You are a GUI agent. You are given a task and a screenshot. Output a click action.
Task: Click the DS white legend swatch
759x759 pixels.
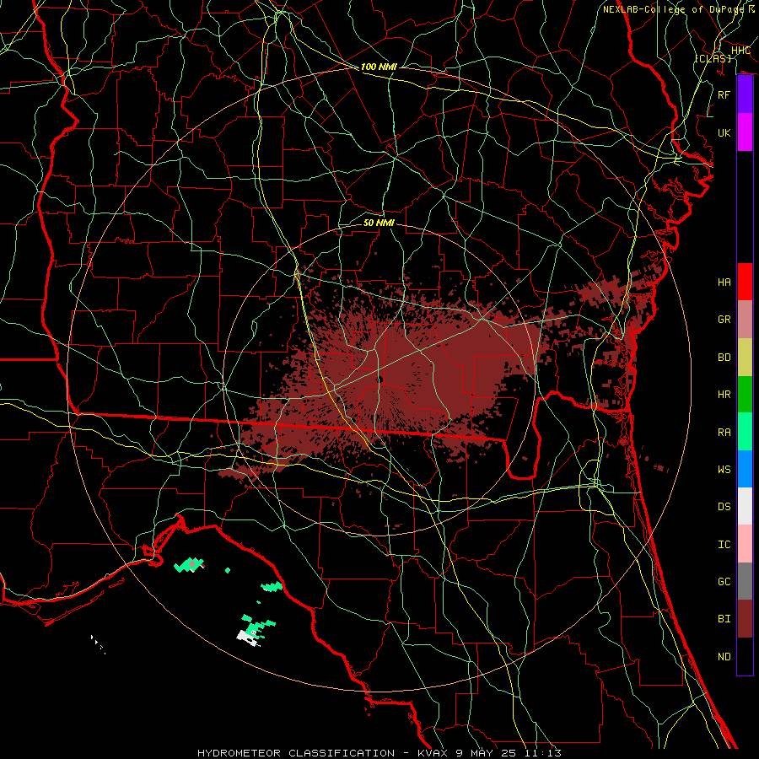click(745, 506)
